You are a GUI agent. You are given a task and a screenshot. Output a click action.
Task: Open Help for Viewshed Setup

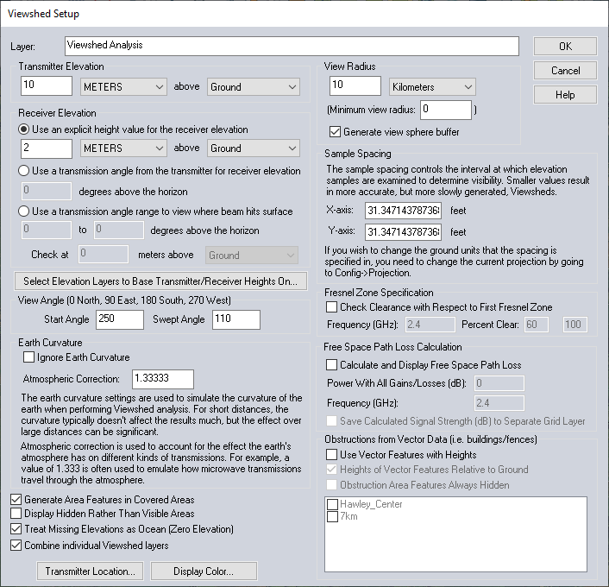coord(565,95)
